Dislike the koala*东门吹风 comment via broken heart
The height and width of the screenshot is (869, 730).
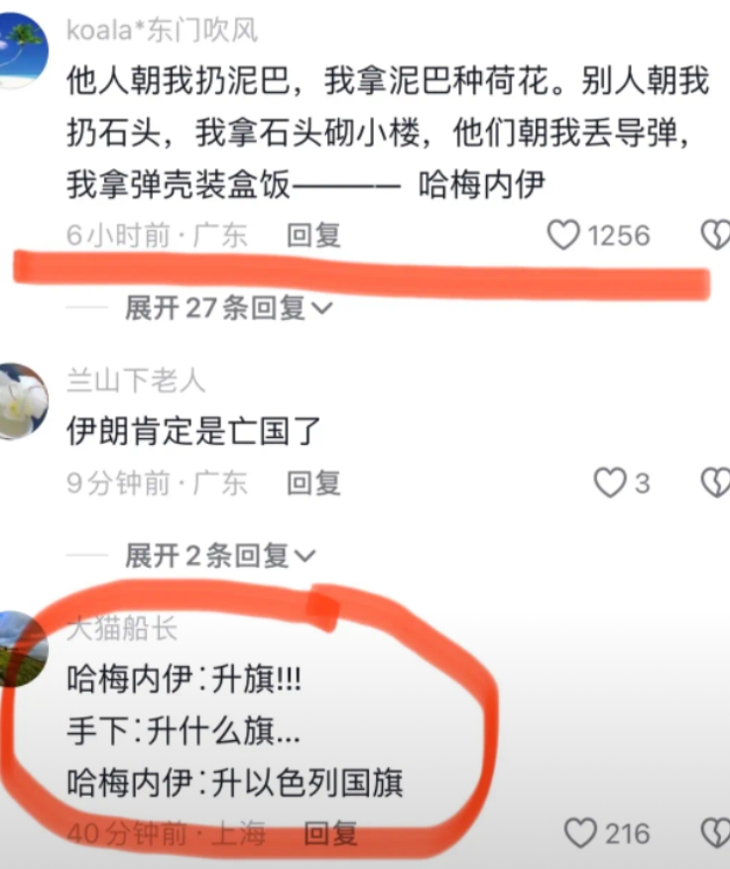tap(715, 235)
